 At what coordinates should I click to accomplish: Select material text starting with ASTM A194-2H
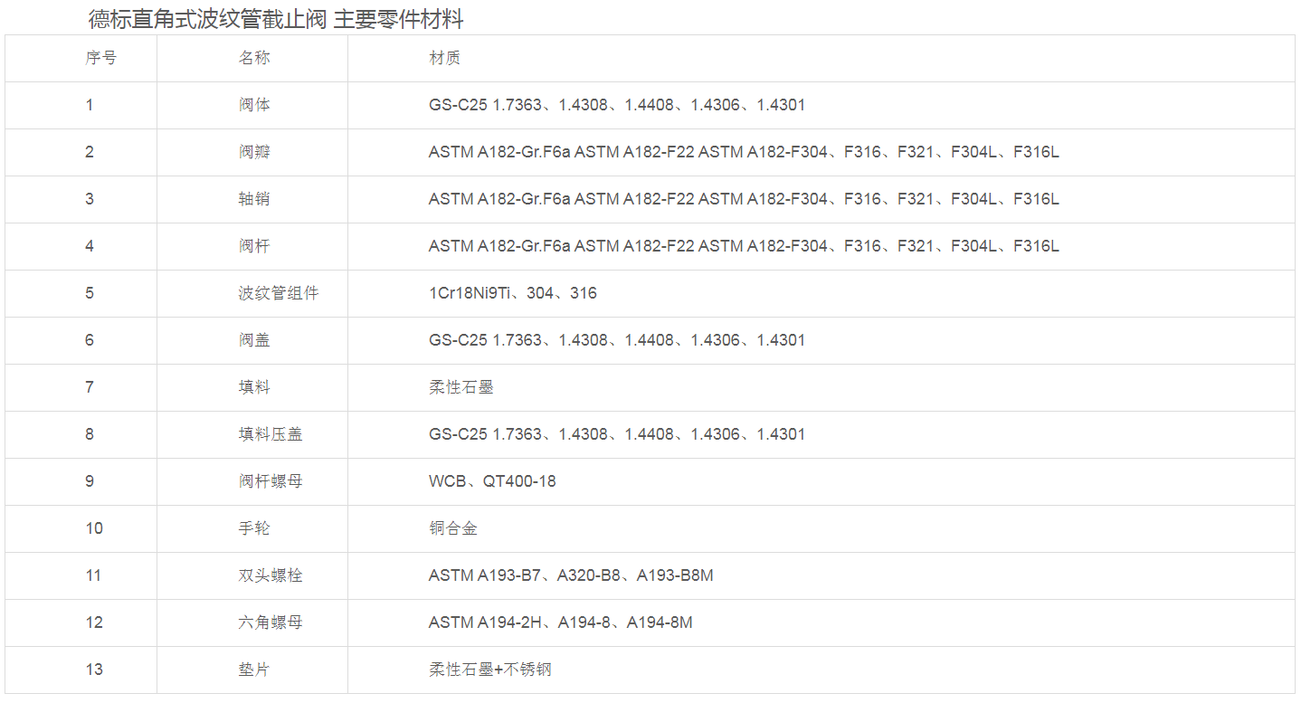(560, 622)
